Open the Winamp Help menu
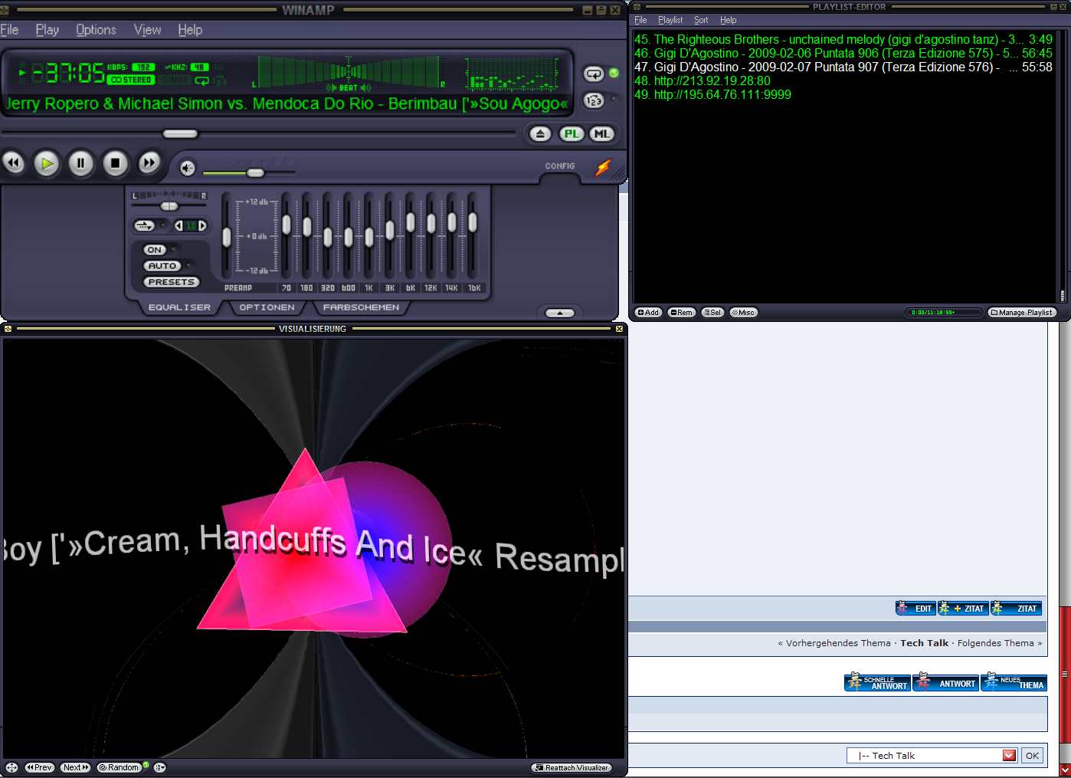Screen dimensions: 1071x778 pyautogui.click(x=190, y=30)
